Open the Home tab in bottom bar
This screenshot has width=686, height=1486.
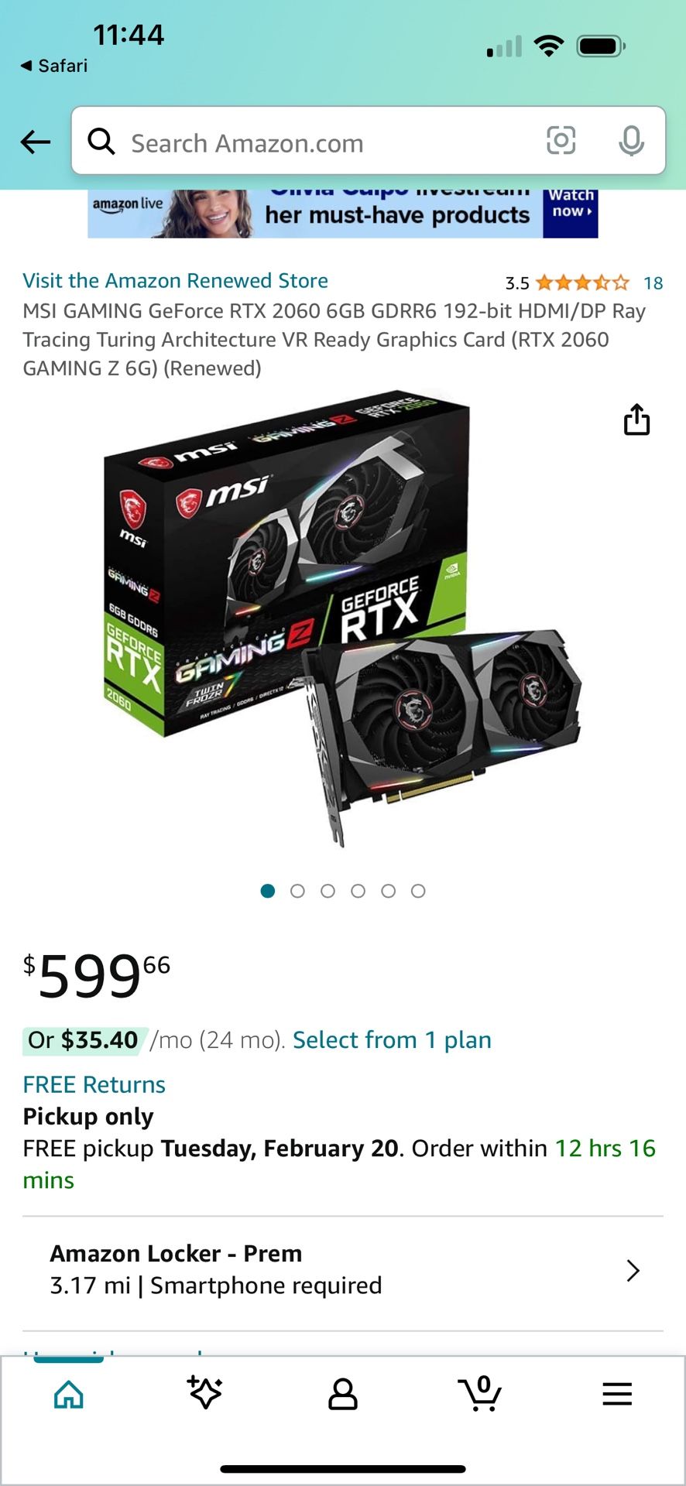(x=68, y=1394)
